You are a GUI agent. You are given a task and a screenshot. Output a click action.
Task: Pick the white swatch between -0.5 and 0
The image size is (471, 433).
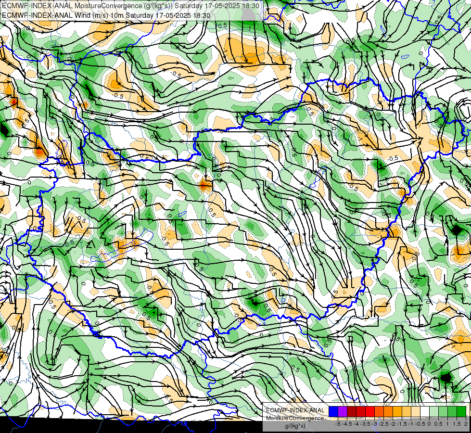coord(425,412)
